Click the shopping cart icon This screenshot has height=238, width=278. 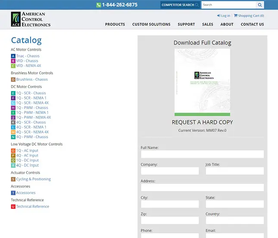236,15
